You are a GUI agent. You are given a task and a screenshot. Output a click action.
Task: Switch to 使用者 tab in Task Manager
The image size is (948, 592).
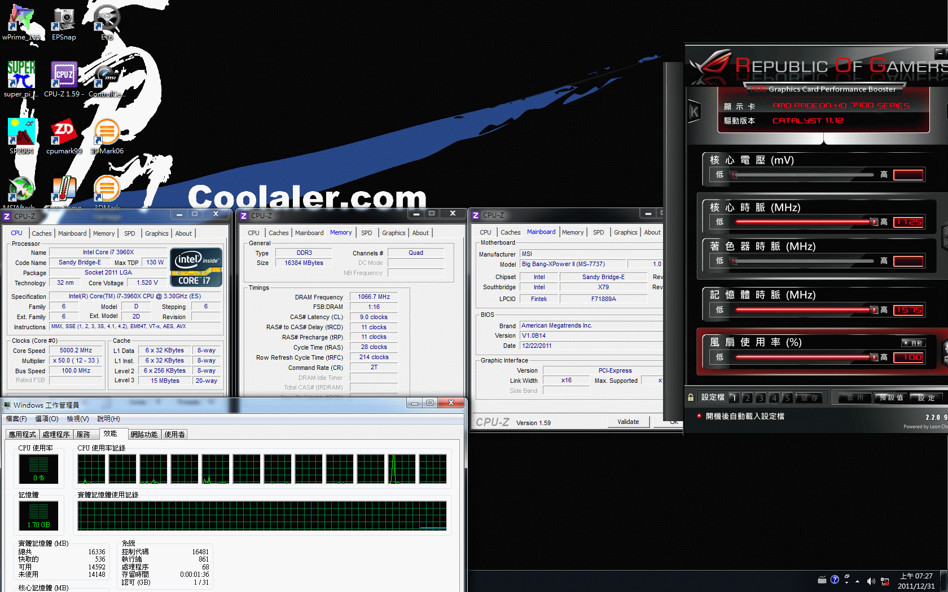(174, 434)
